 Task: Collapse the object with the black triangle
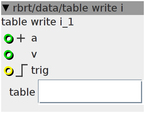click(x=6, y=8)
